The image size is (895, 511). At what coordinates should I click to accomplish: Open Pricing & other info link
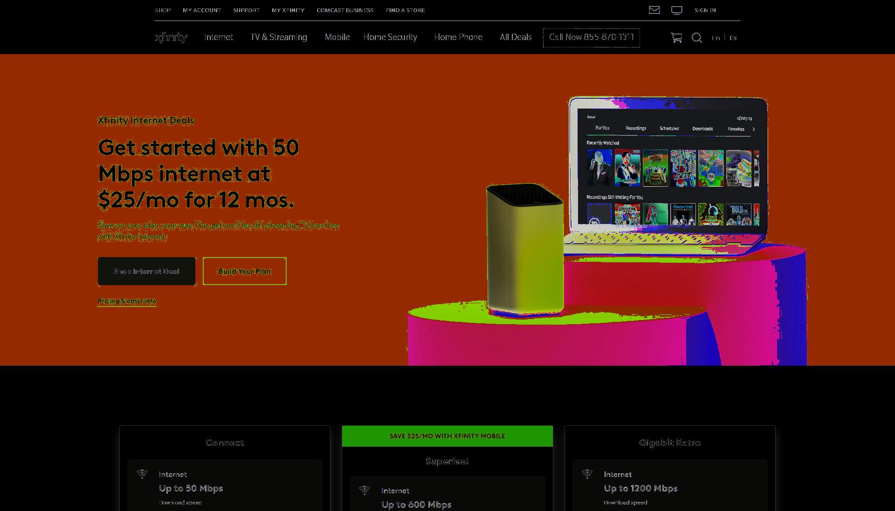(x=127, y=301)
